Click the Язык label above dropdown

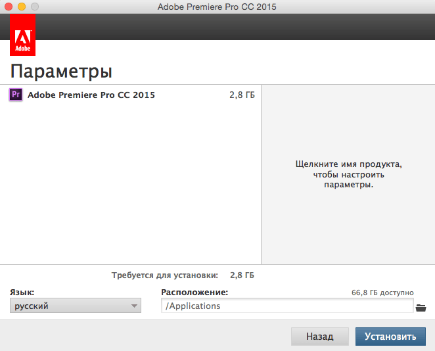pos(22,292)
